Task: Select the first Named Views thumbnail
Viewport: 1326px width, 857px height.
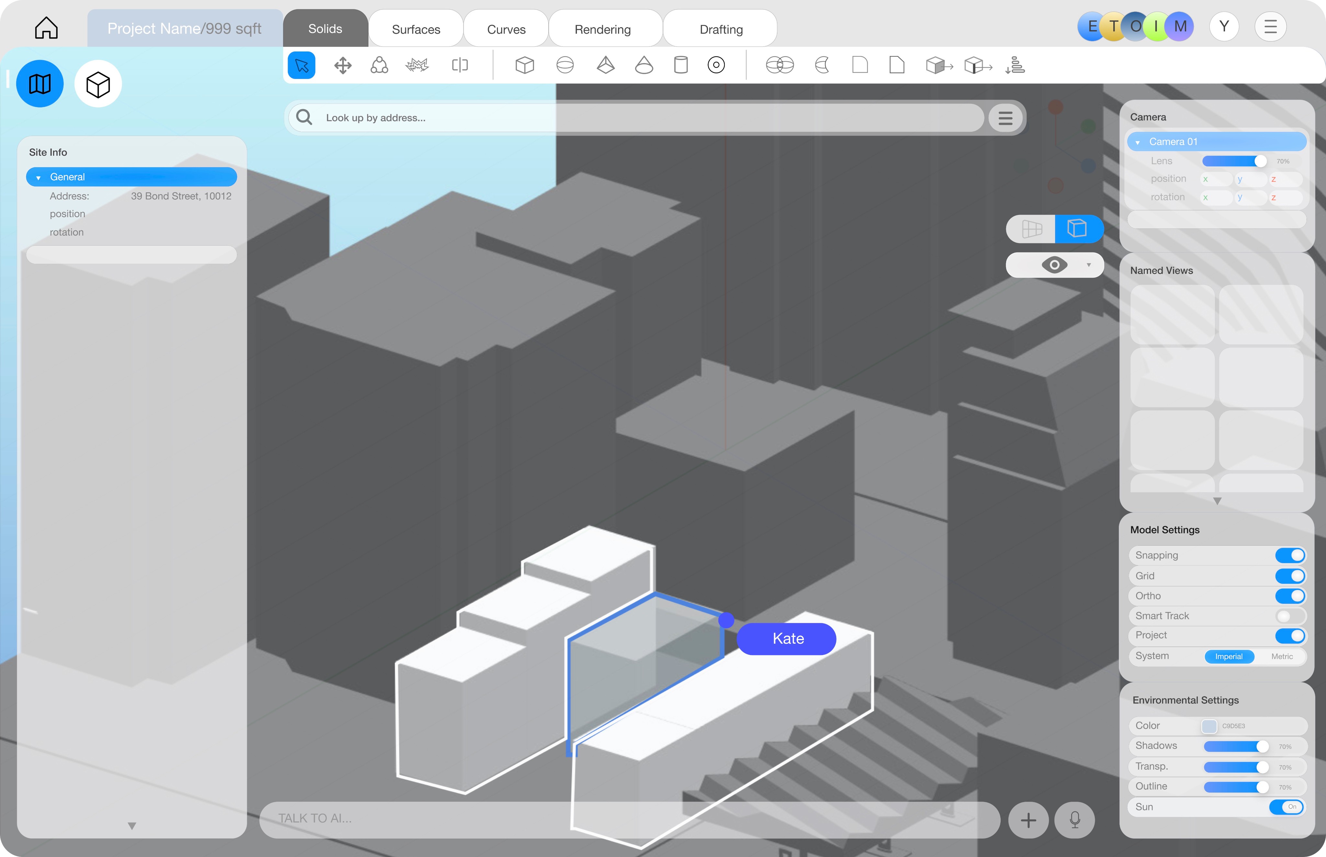Action: tap(1172, 315)
